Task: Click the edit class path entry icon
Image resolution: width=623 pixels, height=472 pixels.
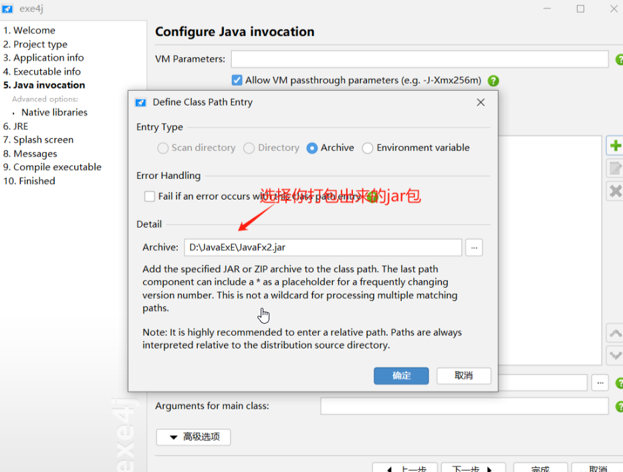Action: point(615,168)
